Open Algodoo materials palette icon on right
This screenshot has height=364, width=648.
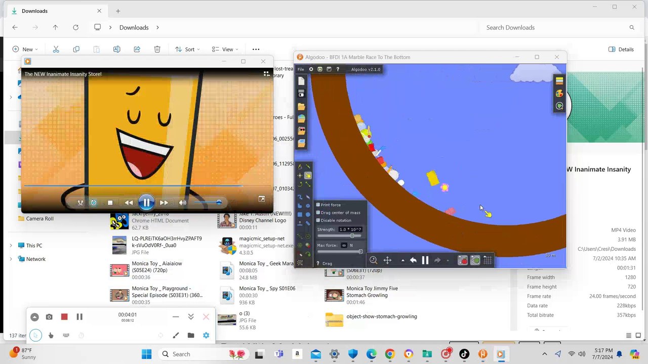pyautogui.click(x=559, y=94)
